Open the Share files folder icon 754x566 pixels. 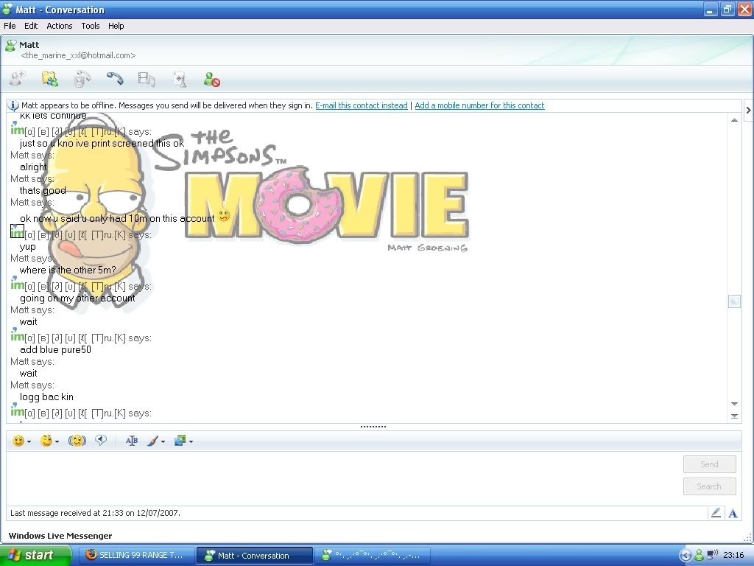point(49,78)
